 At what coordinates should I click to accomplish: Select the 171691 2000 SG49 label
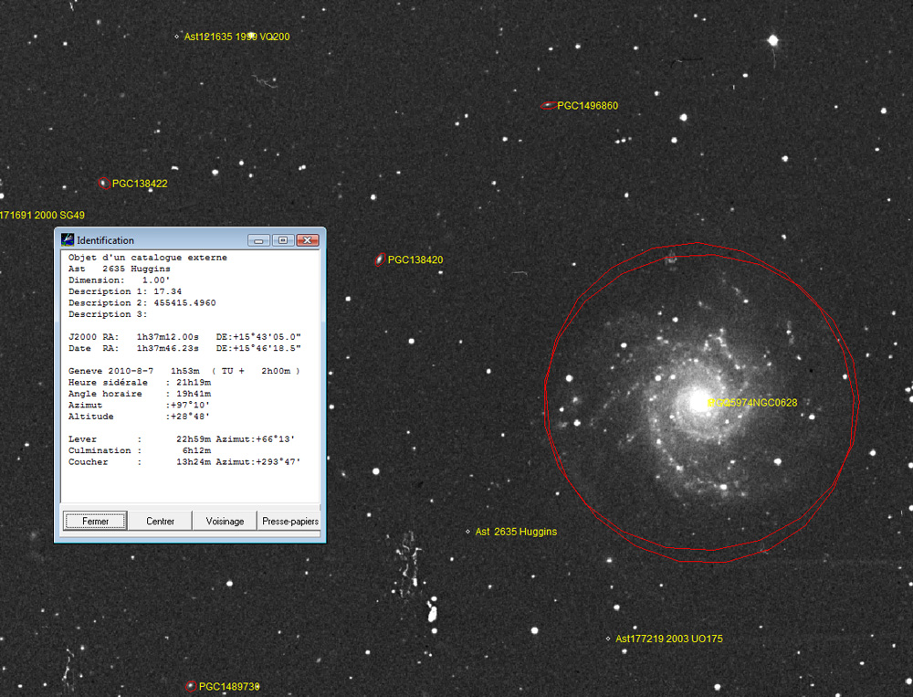click(x=42, y=215)
